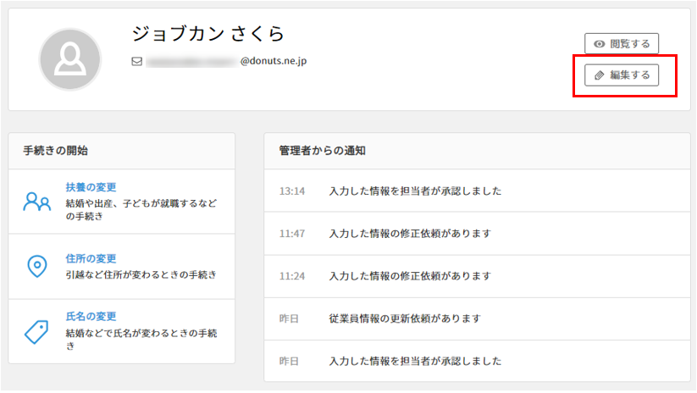Click the 11:24 timestamp
Screen dimensions: 697x393
click(292, 276)
